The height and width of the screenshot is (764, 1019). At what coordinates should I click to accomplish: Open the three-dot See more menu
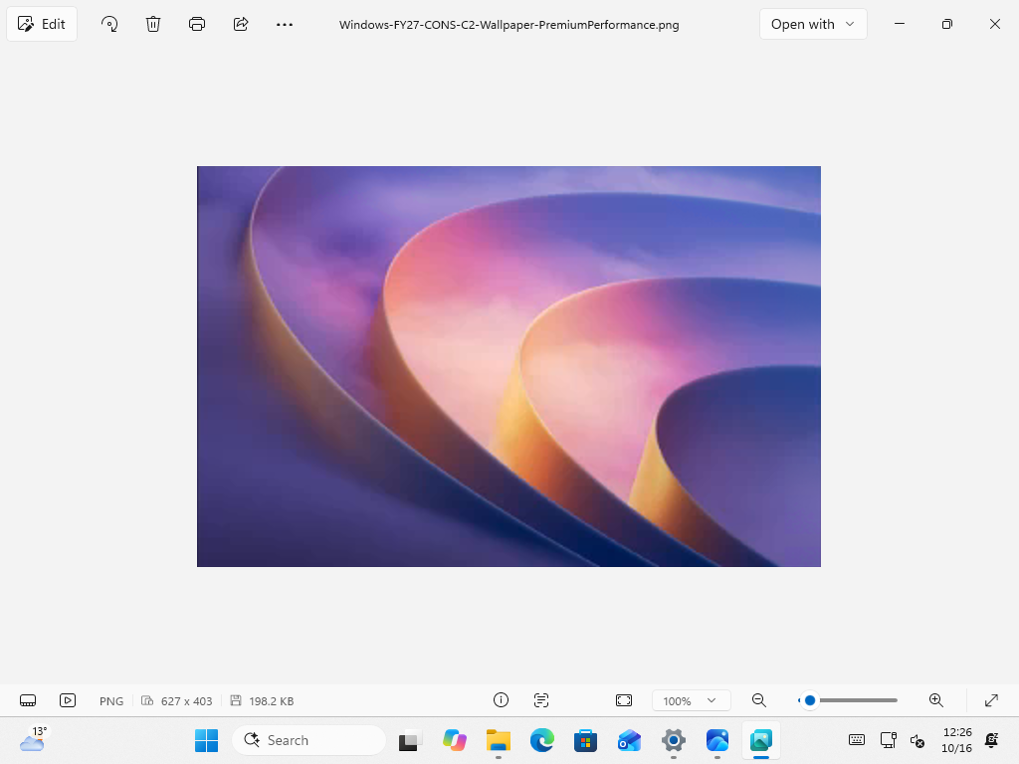[x=284, y=24]
